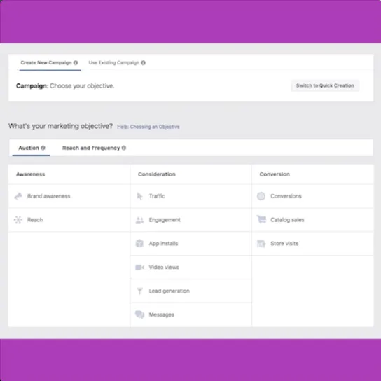The width and height of the screenshot is (381, 381).
Task: Open Help: Choosing an Objective link
Action: tap(148, 127)
